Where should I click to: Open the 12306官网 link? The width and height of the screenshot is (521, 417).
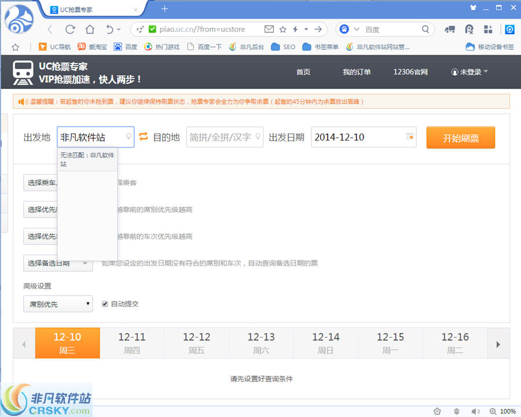click(410, 72)
